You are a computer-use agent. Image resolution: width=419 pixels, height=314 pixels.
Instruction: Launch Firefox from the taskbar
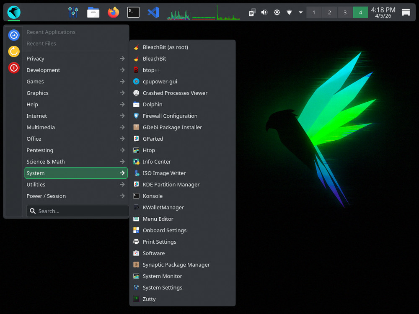[x=113, y=12]
